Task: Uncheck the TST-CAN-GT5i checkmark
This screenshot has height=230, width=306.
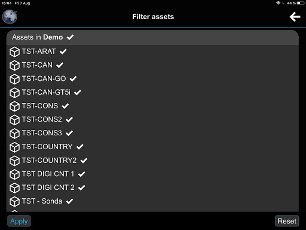Action: (78, 92)
